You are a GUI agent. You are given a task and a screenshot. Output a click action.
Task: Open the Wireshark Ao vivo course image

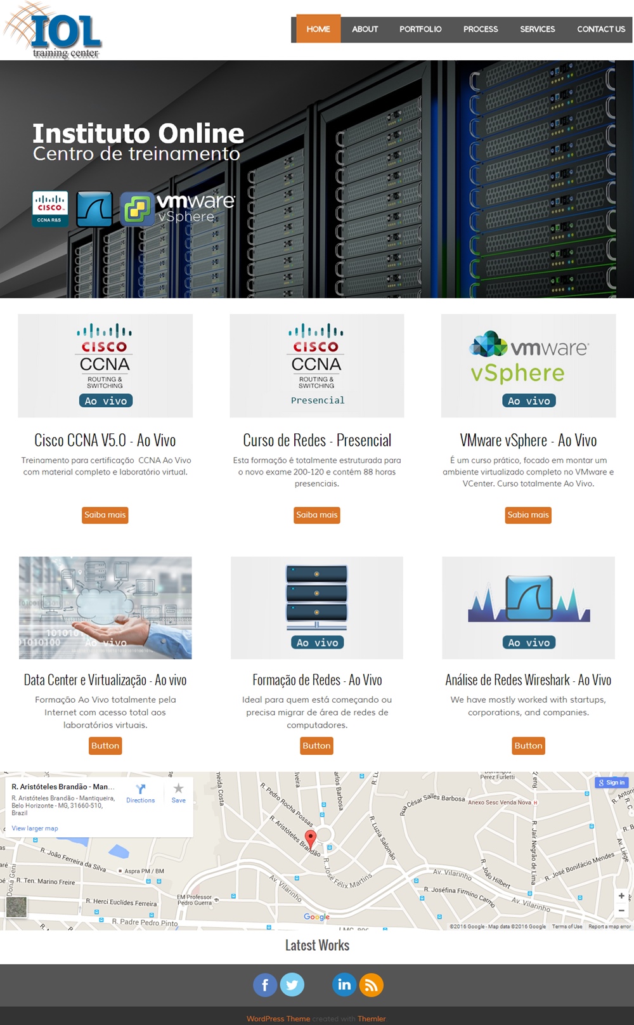(x=529, y=608)
